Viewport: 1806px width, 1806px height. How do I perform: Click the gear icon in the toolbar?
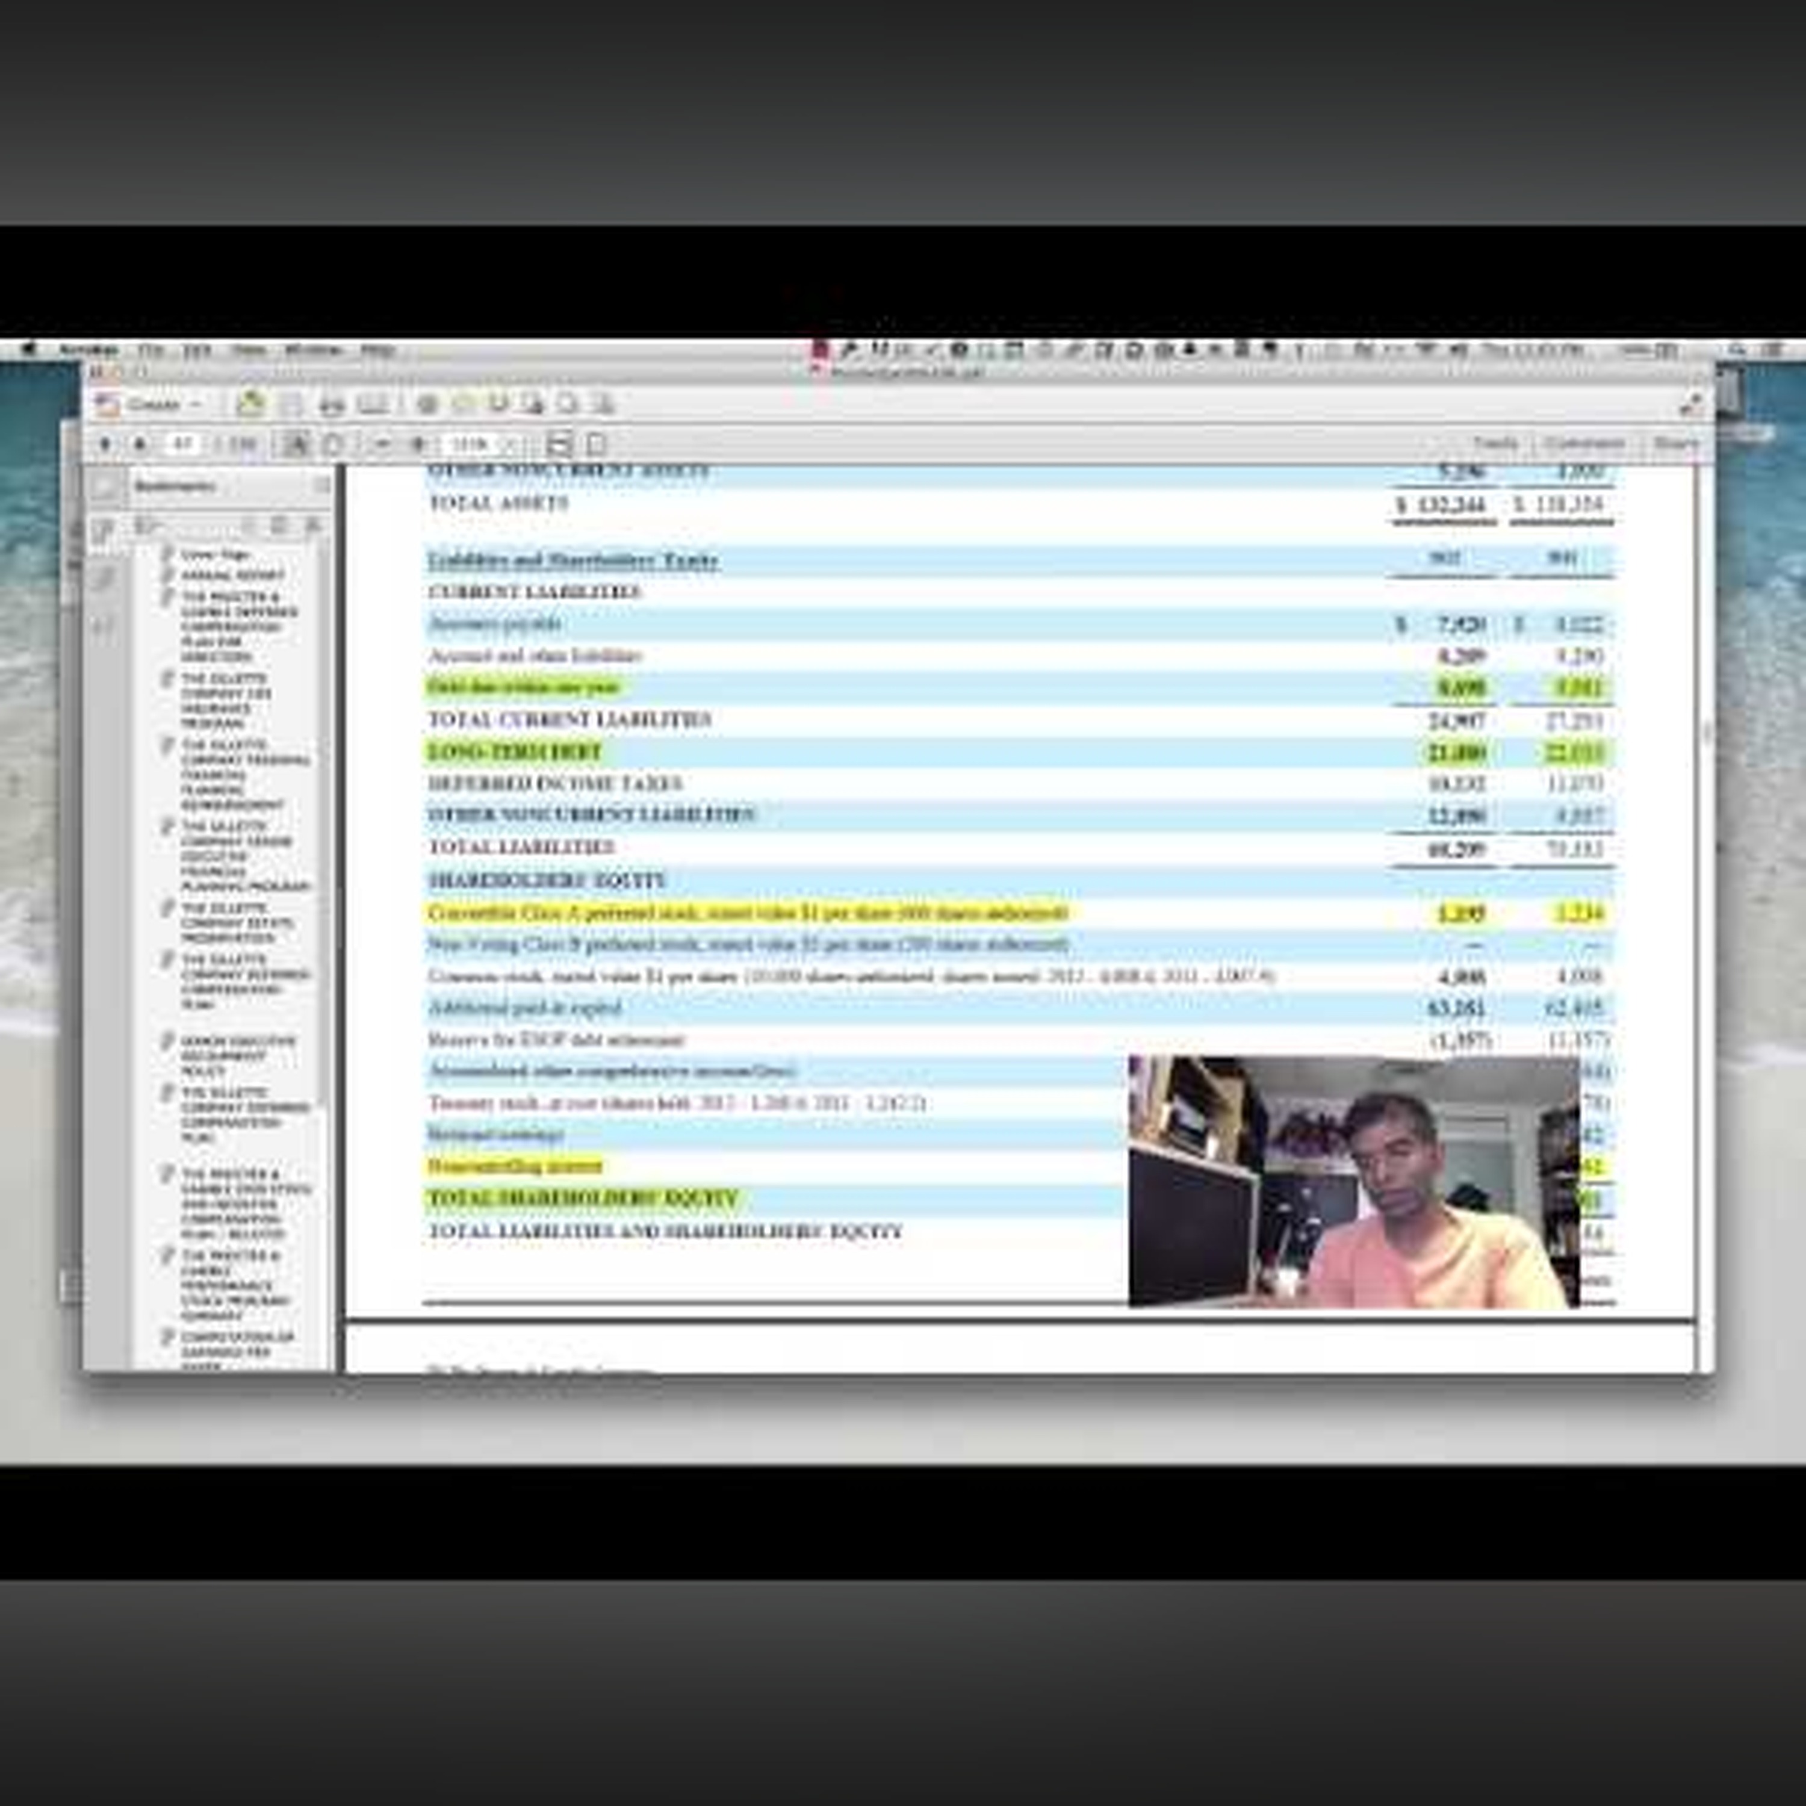427,405
